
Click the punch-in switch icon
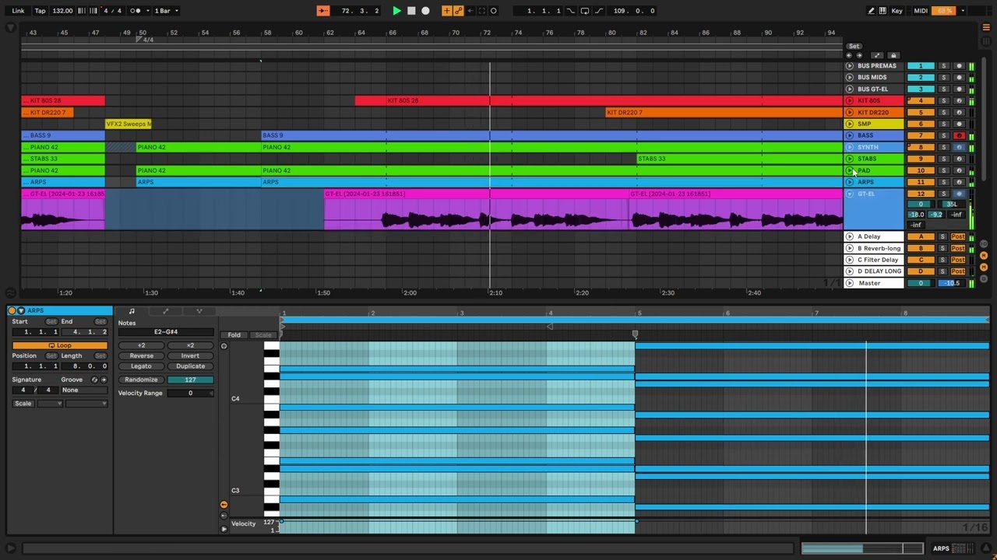point(571,11)
